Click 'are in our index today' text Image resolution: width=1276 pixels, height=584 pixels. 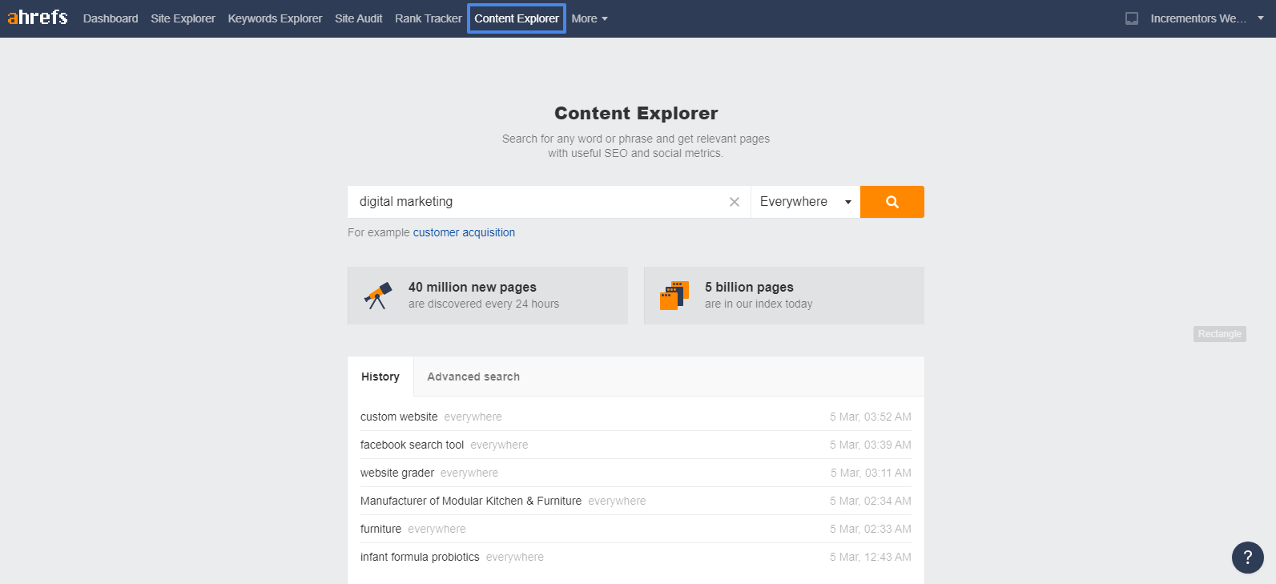tap(759, 304)
